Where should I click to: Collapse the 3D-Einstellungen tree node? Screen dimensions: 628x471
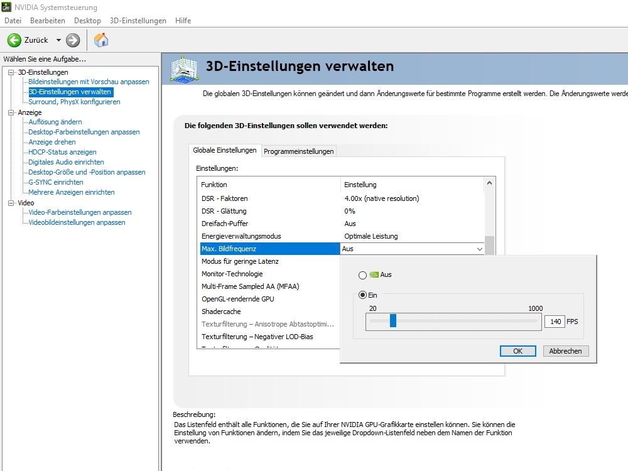[x=11, y=72]
